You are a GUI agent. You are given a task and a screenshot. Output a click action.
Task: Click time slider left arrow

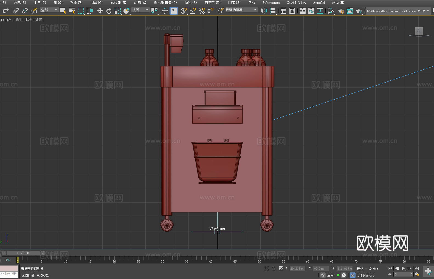(4, 253)
